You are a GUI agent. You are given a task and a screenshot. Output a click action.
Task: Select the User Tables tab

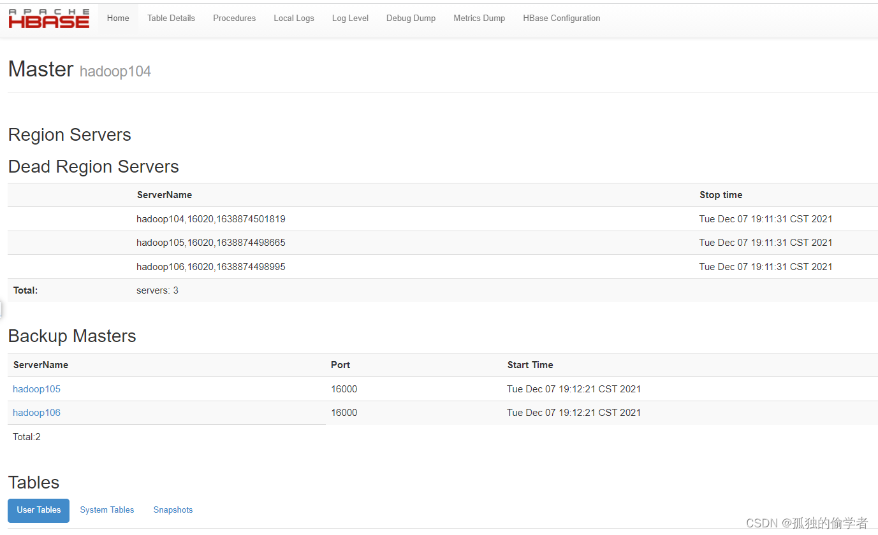(x=39, y=510)
